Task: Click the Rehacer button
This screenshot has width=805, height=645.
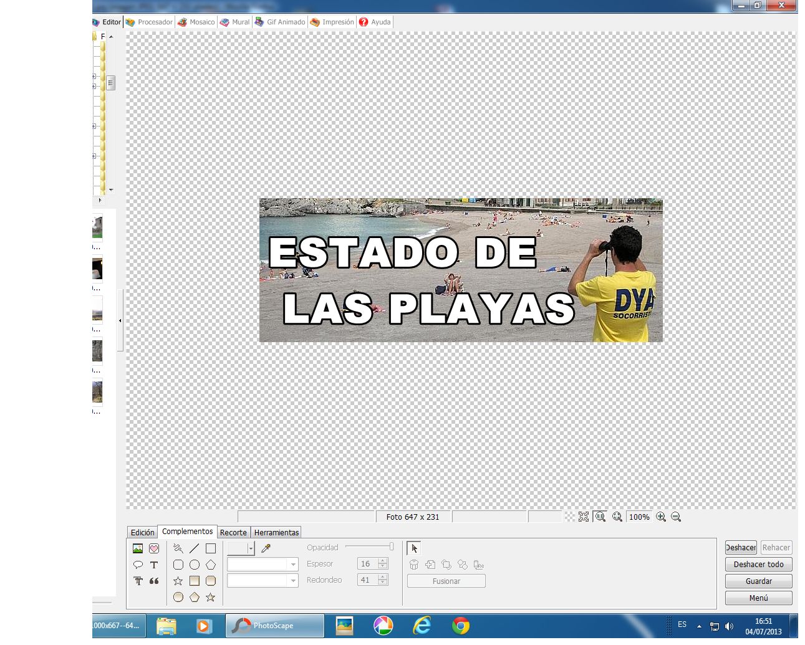Action: 776,548
